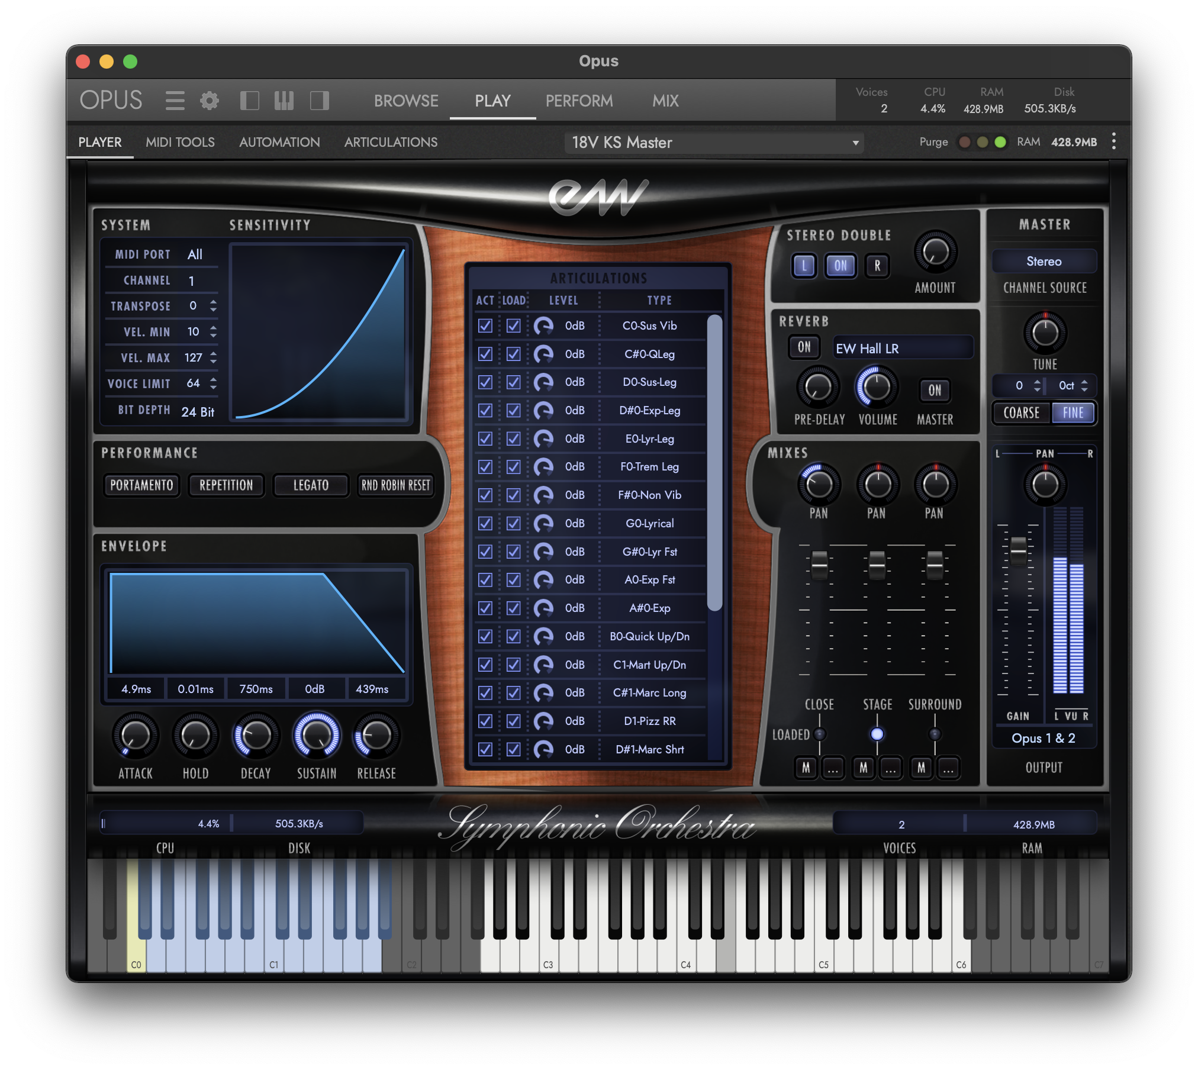Image resolution: width=1198 pixels, height=1070 pixels.
Task: Open the Stereo channel source selector
Action: (x=1044, y=261)
